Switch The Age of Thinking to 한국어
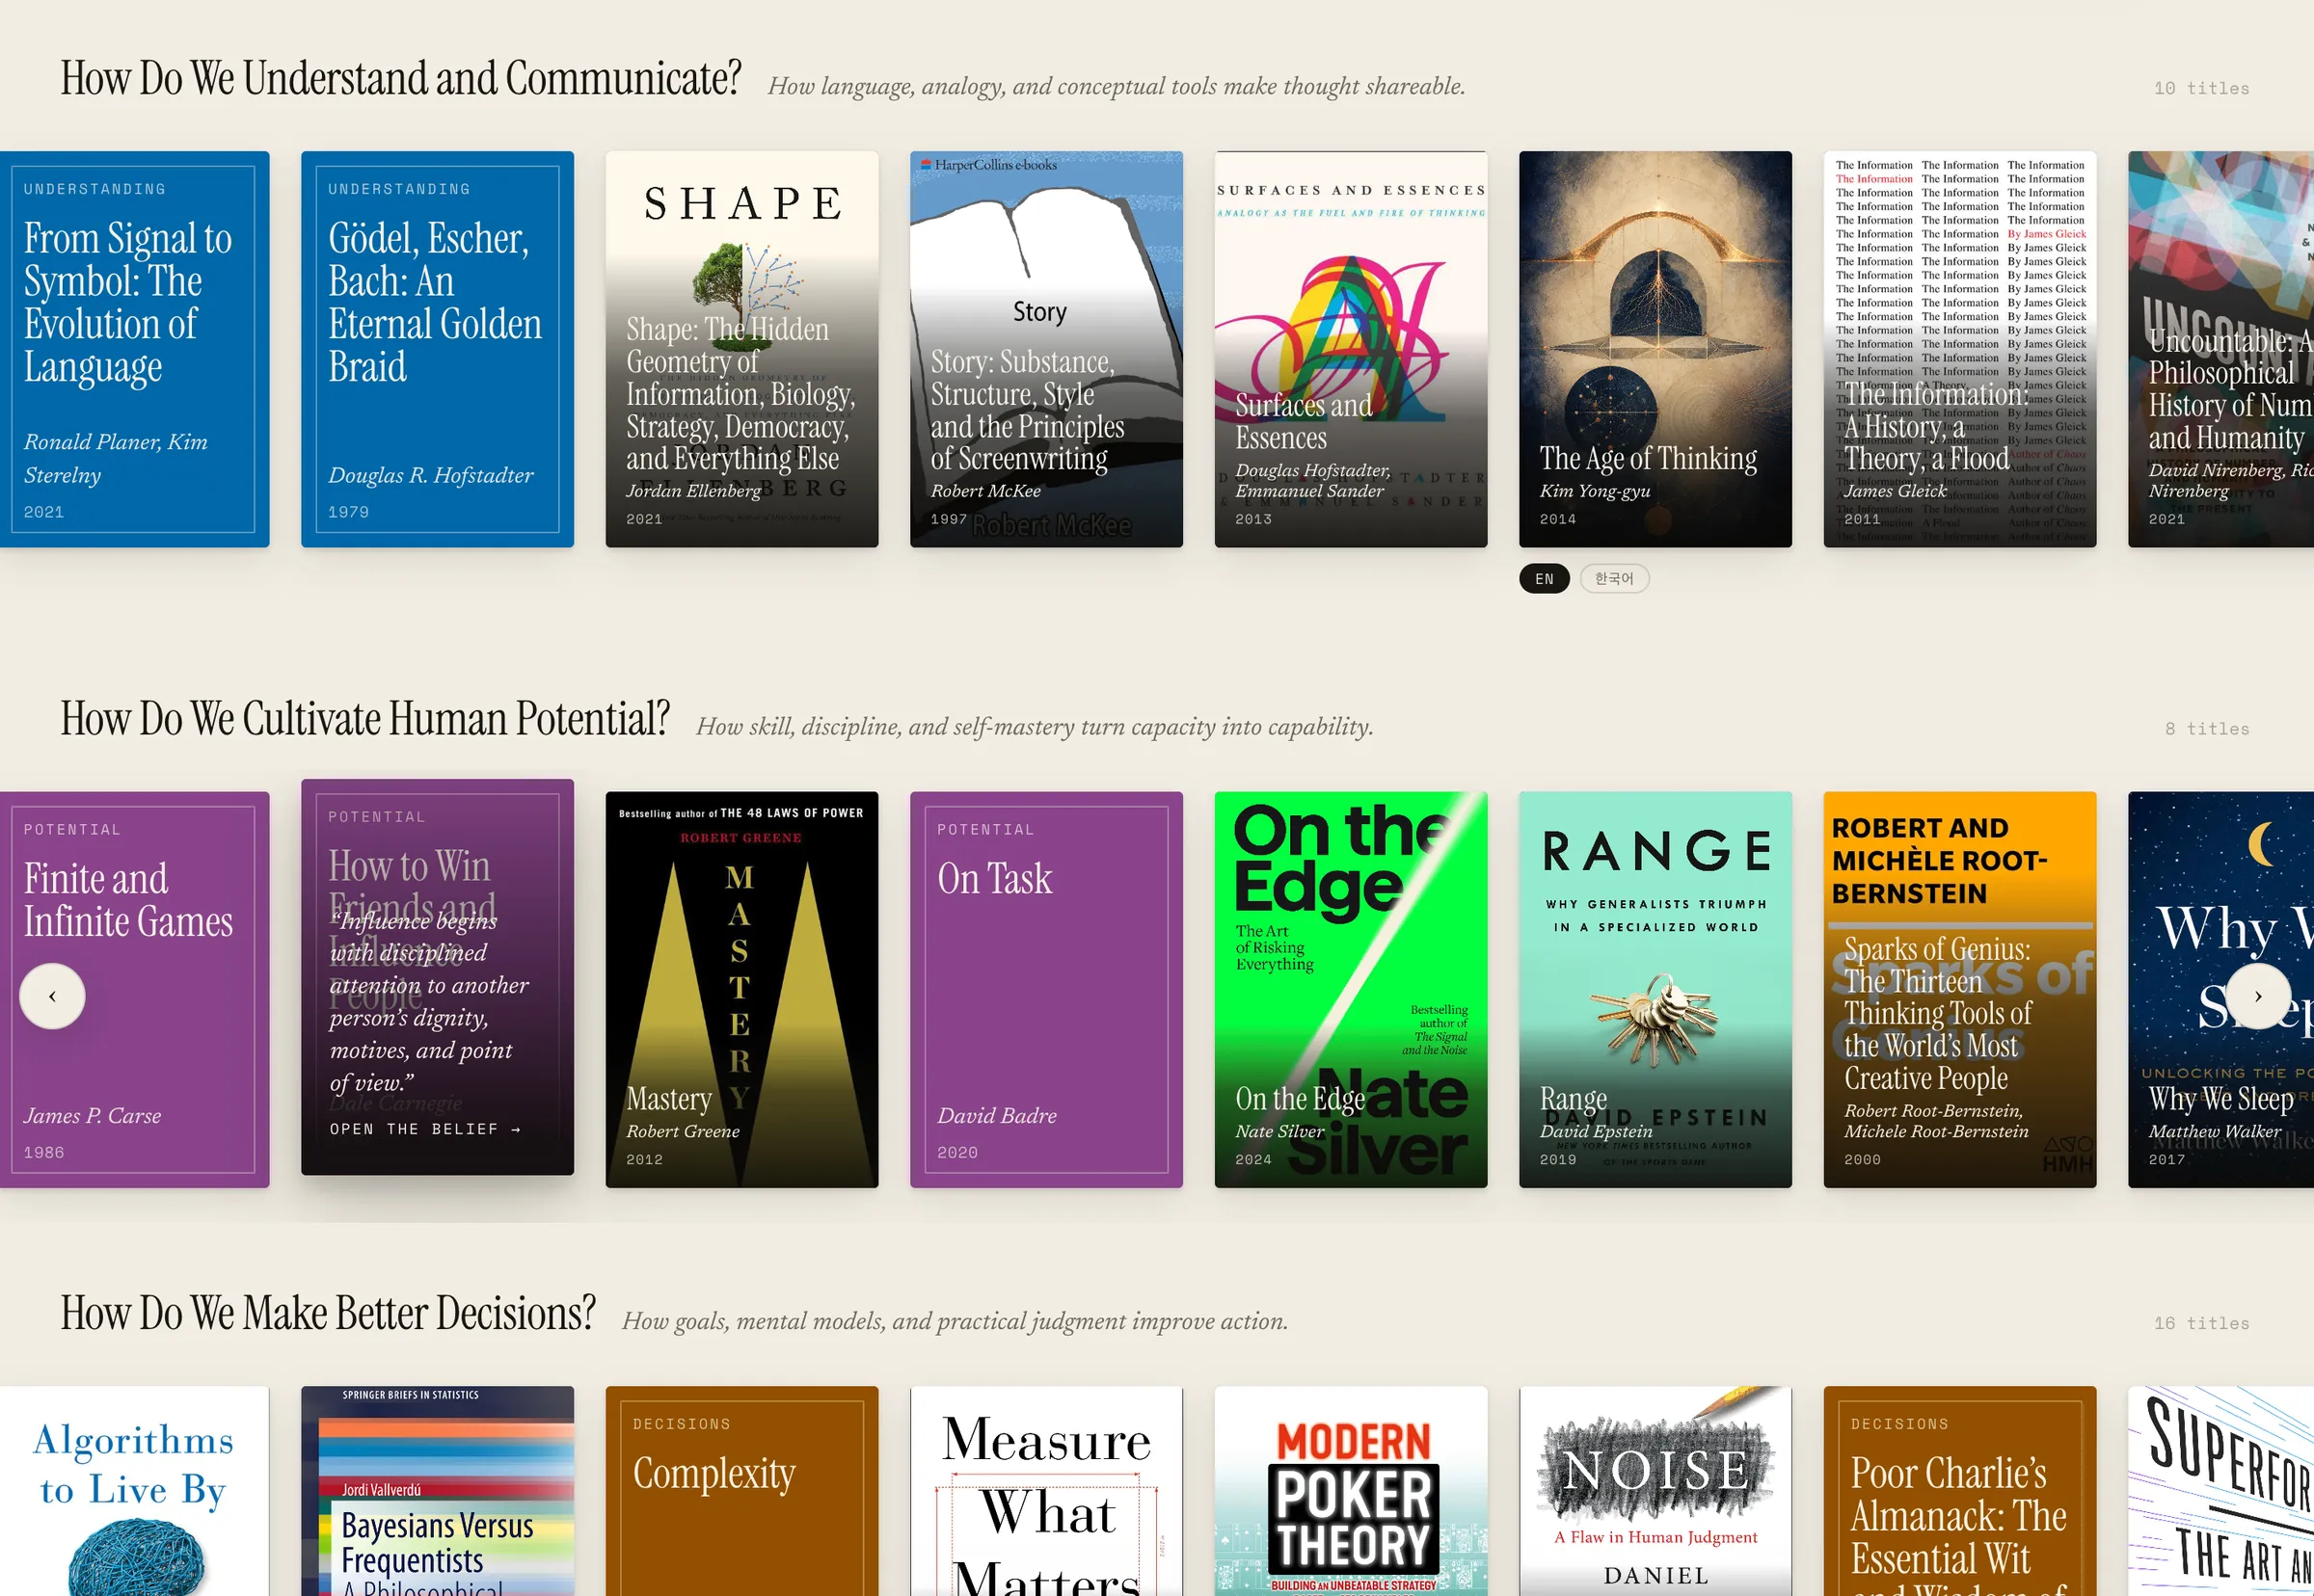Viewport: 2314px width, 1596px height. point(1614,579)
